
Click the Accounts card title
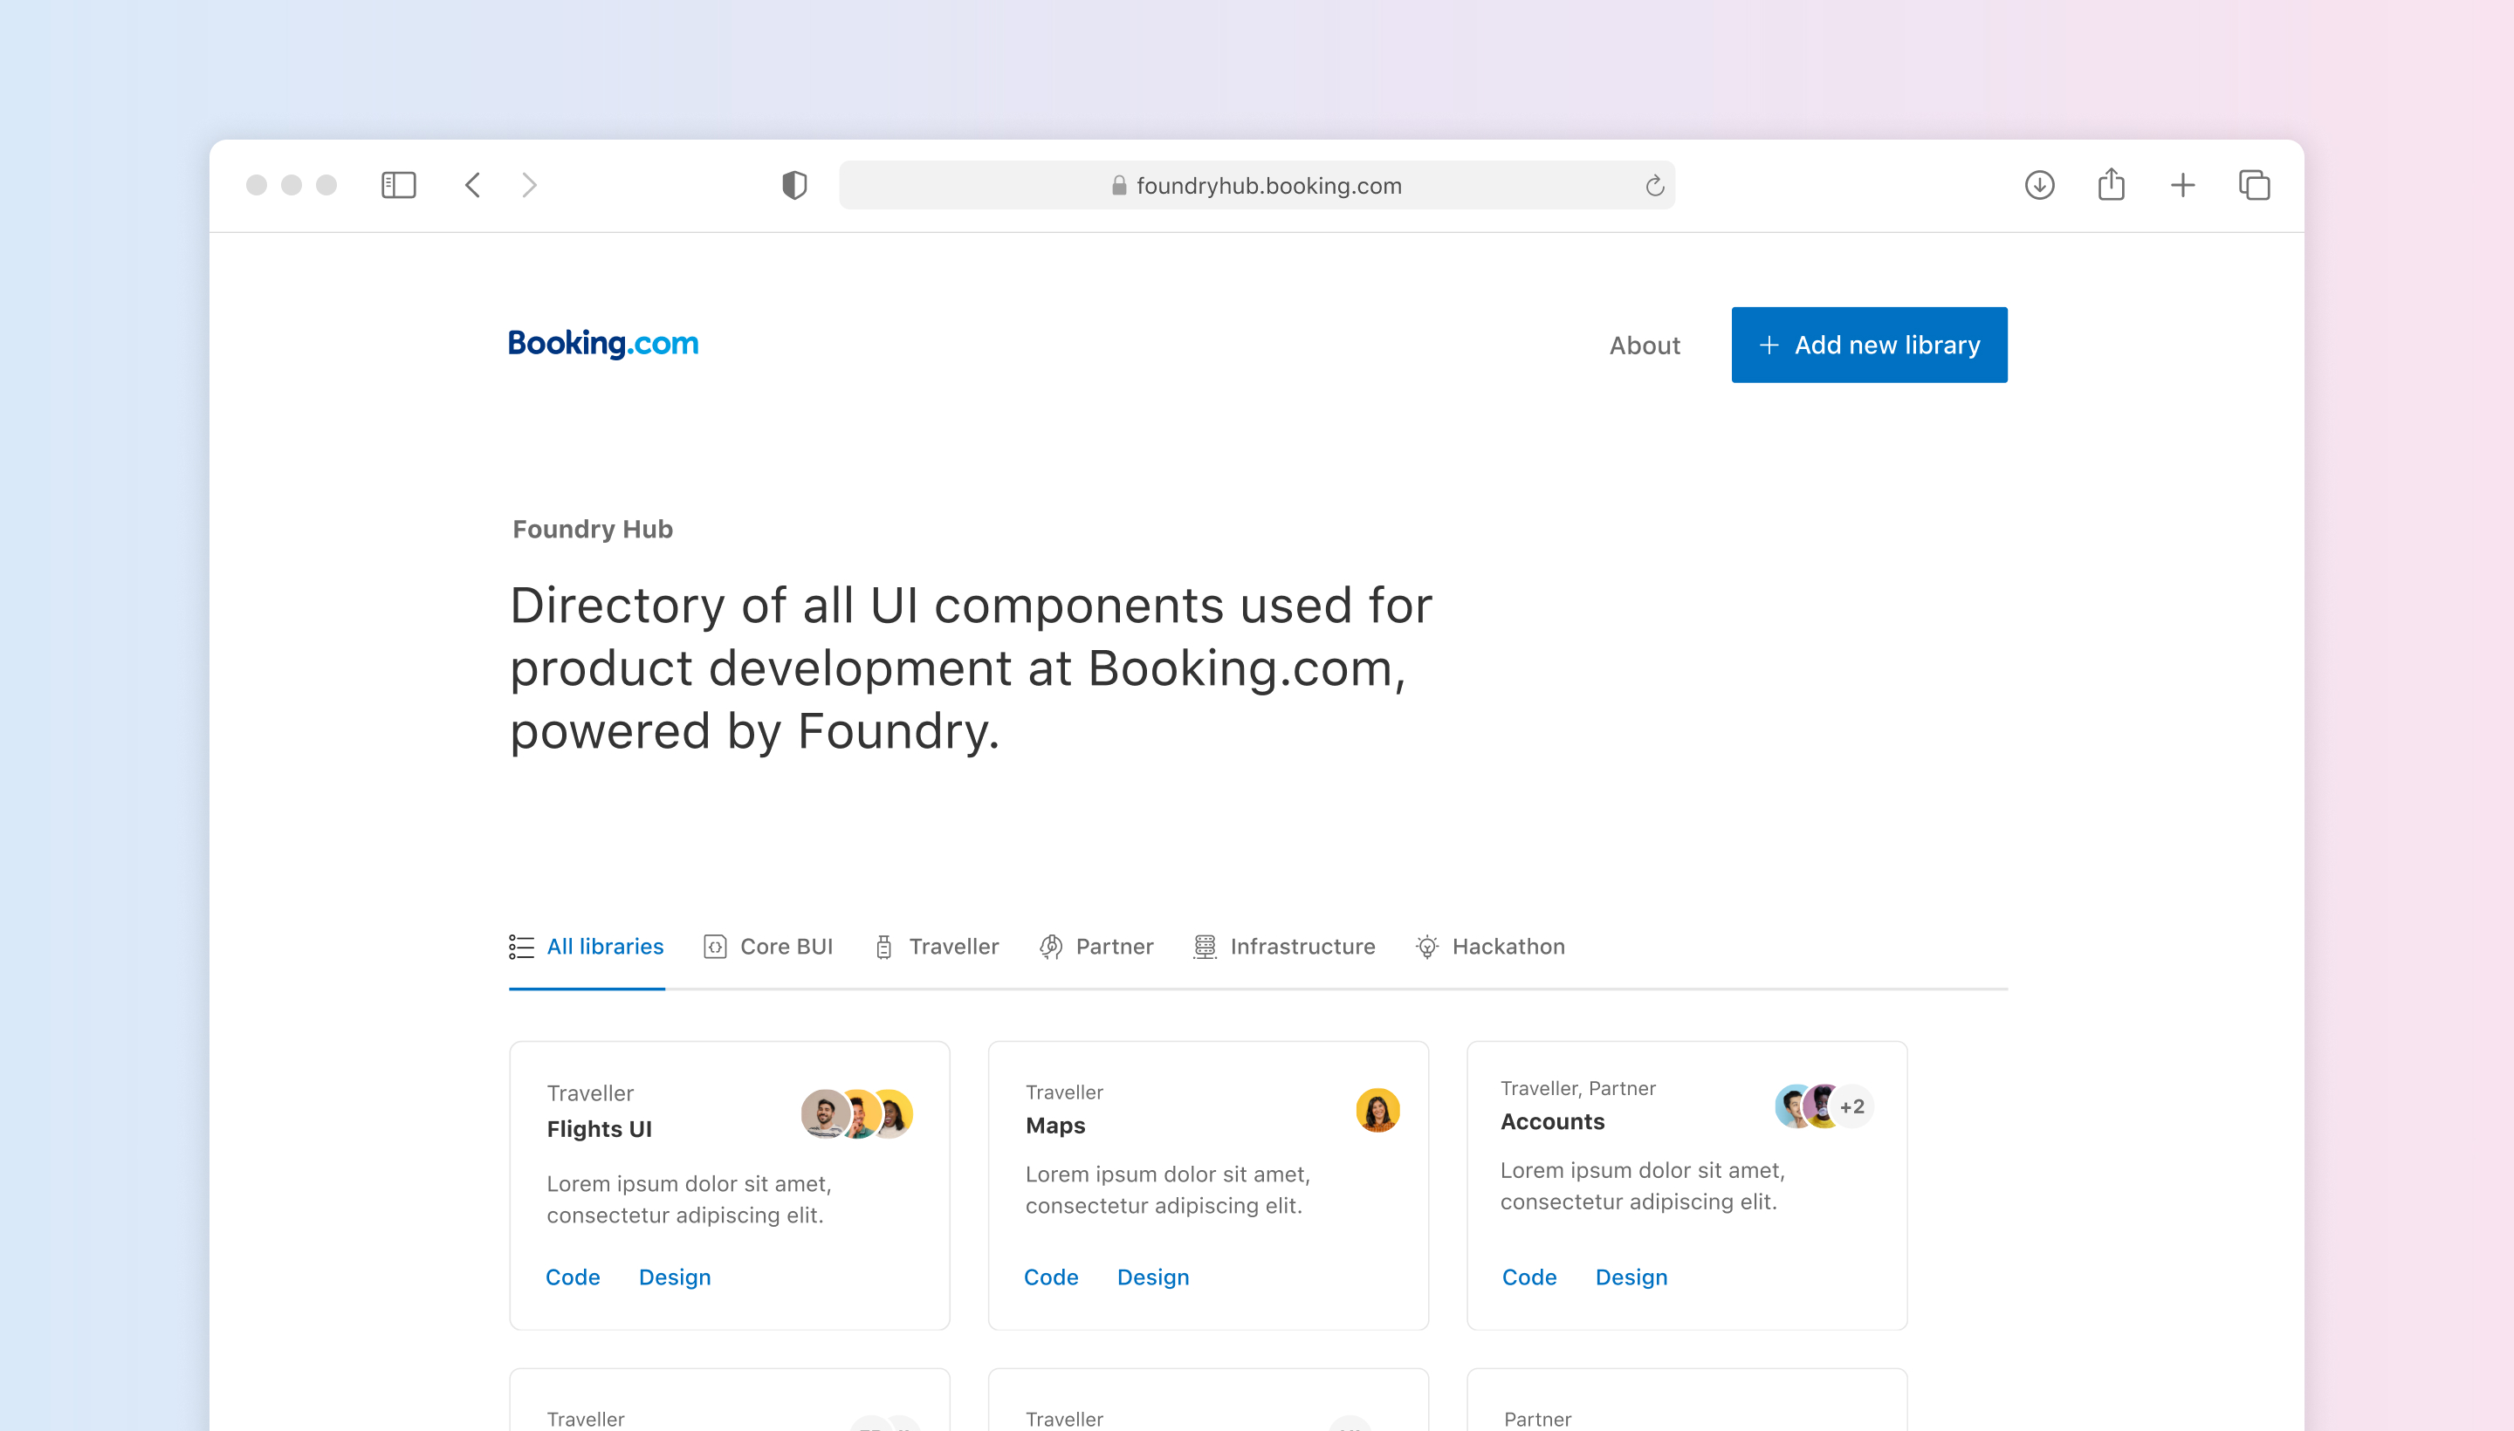[1552, 1120]
